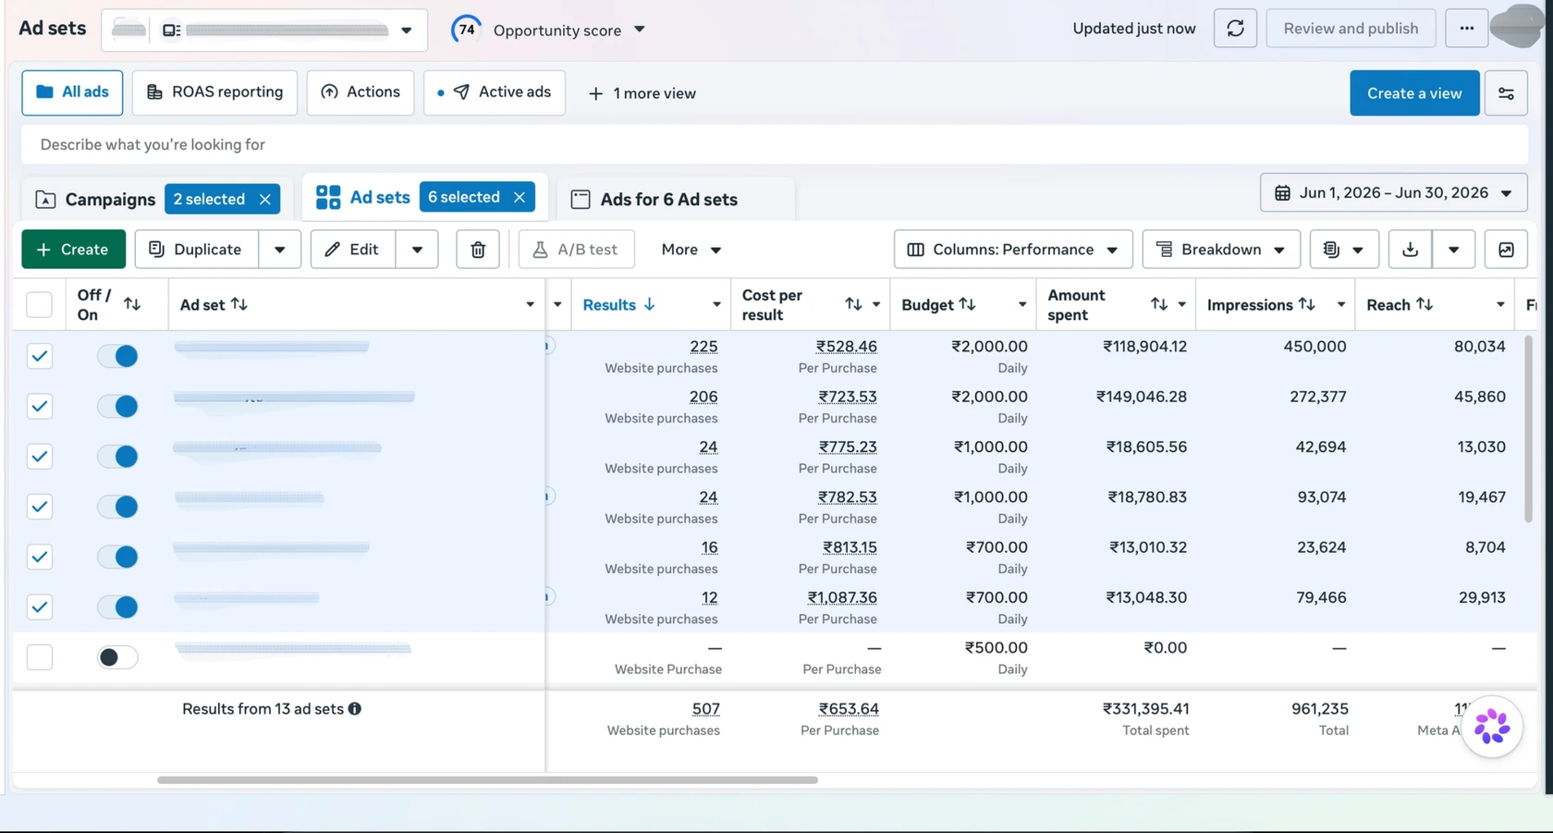The image size is (1553, 833).
Task: Open the Results column menu arrow
Action: 716,305
